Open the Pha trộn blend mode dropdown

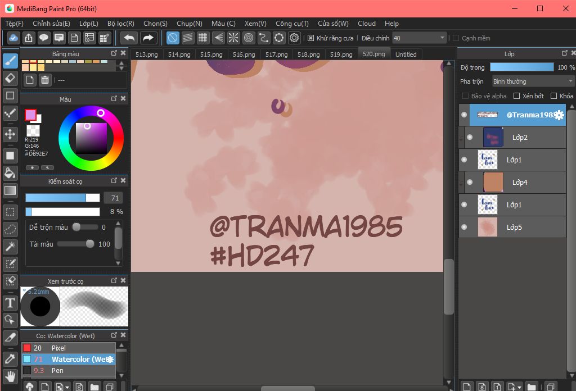[533, 81]
